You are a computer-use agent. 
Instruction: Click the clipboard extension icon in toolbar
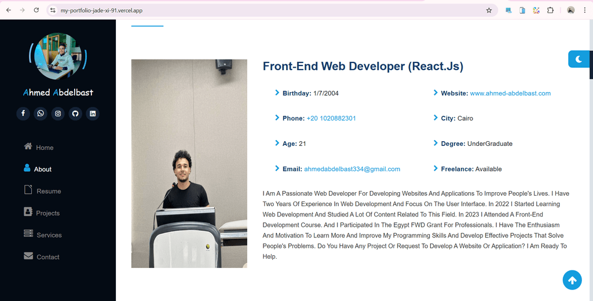coord(522,10)
